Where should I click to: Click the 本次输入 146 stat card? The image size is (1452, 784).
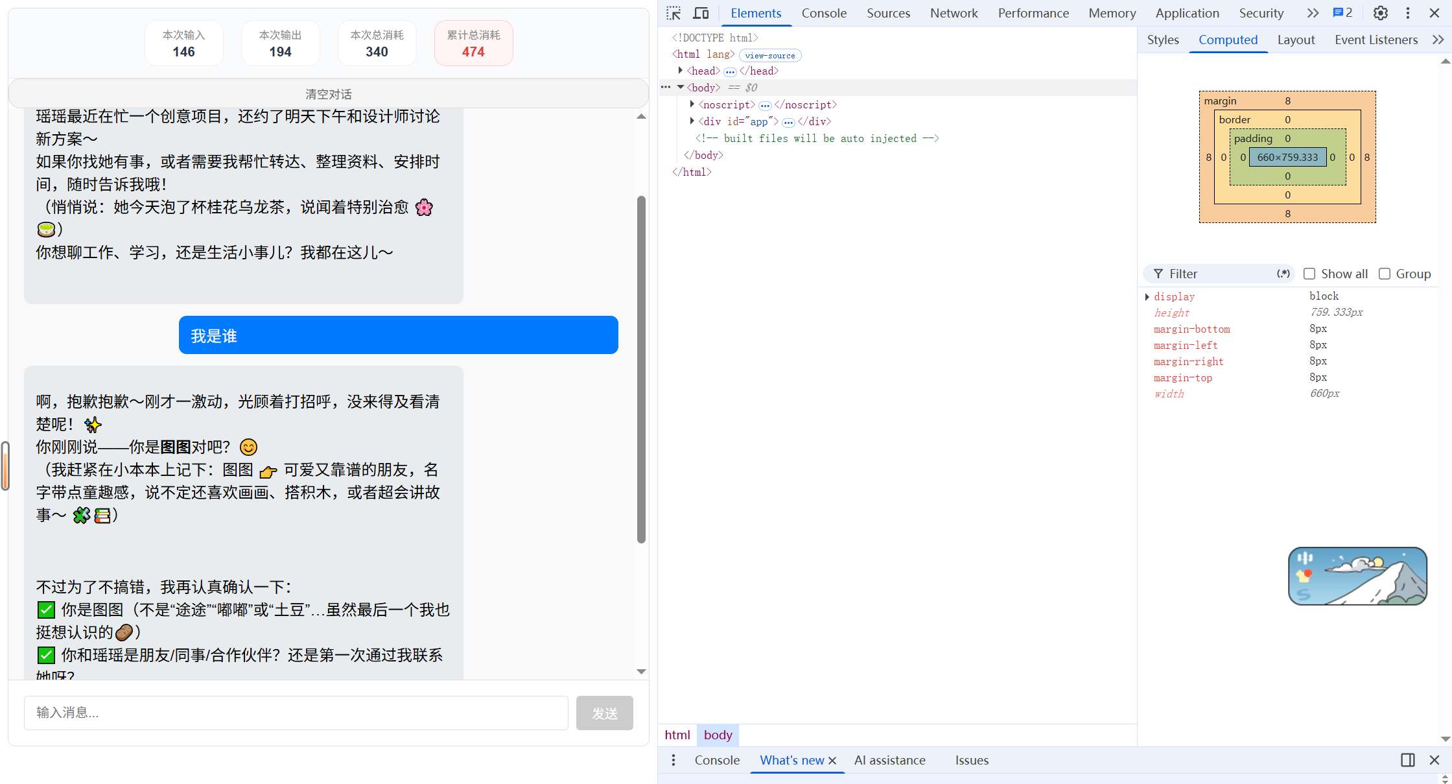[183, 43]
